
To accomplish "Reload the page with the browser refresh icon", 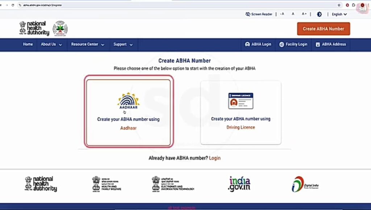I will tap(13, 5).
